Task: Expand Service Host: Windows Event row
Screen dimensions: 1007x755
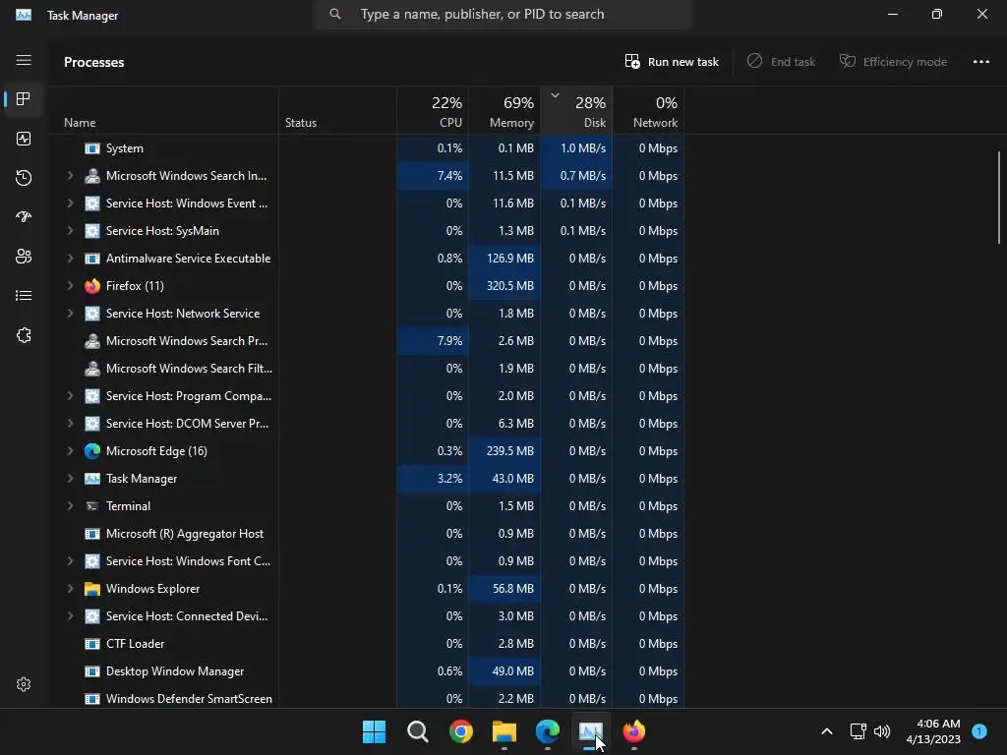Action: coord(70,203)
